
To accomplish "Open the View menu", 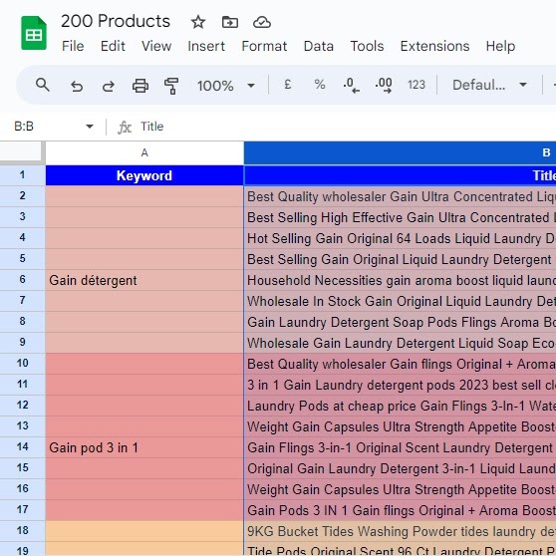I will pyautogui.click(x=156, y=46).
